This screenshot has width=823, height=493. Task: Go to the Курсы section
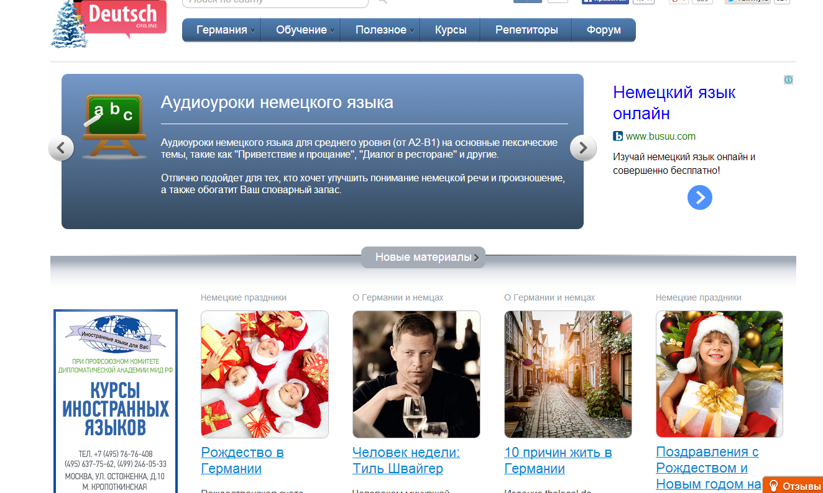pyautogui.click(x=451, y=30)
